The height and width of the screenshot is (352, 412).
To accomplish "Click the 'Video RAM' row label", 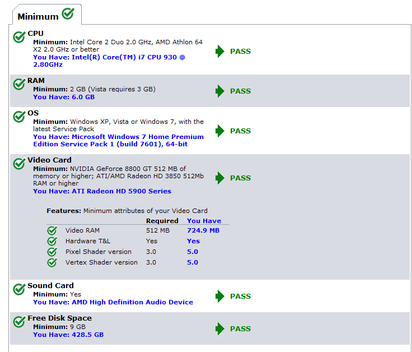I will [82, 230].
